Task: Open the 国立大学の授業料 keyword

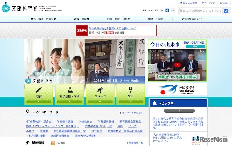Action: coord(86,136)
